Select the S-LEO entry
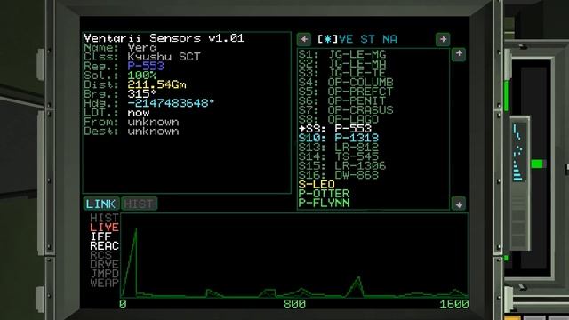The width and height of the screenshot is (569, 320). point(317,184)
